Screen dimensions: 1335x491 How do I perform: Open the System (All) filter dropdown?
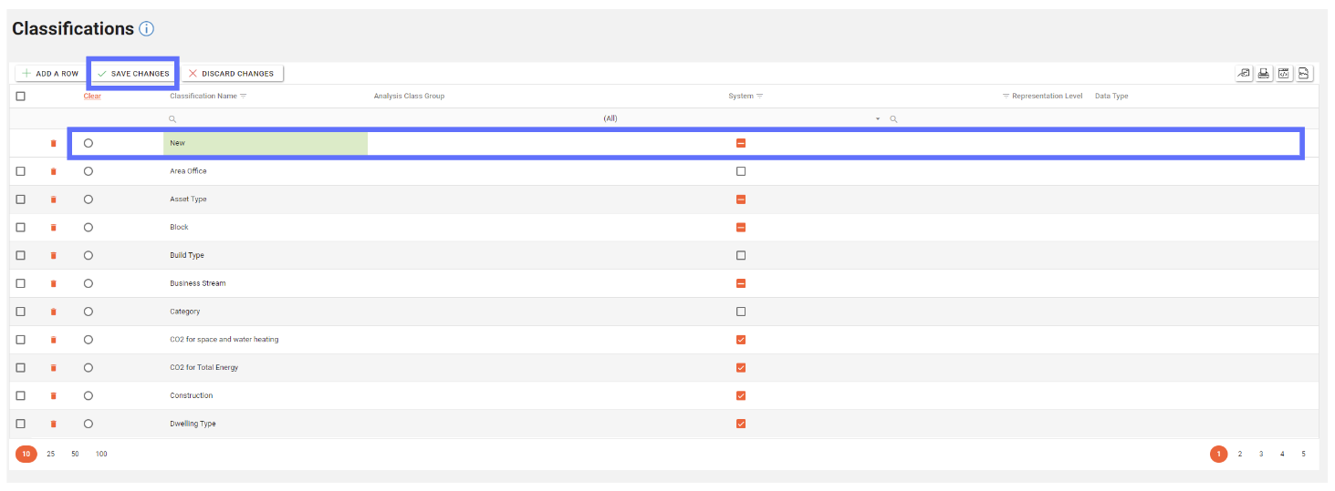click(878, 119)
